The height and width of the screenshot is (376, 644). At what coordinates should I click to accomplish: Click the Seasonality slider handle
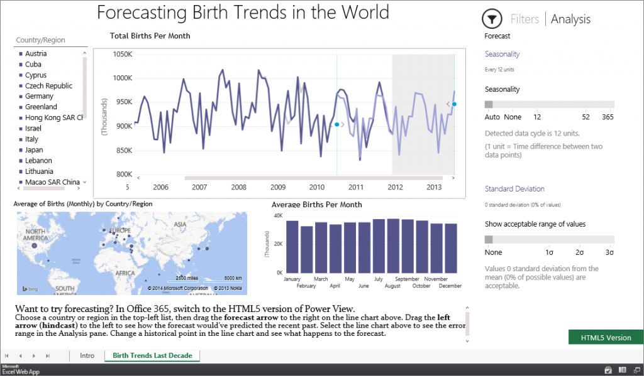489,104
